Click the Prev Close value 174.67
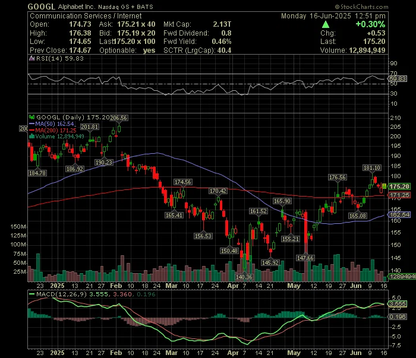Image resolution: width=416 pixels, height=358 pixels. pyautogui.click(x=80, y=50)
